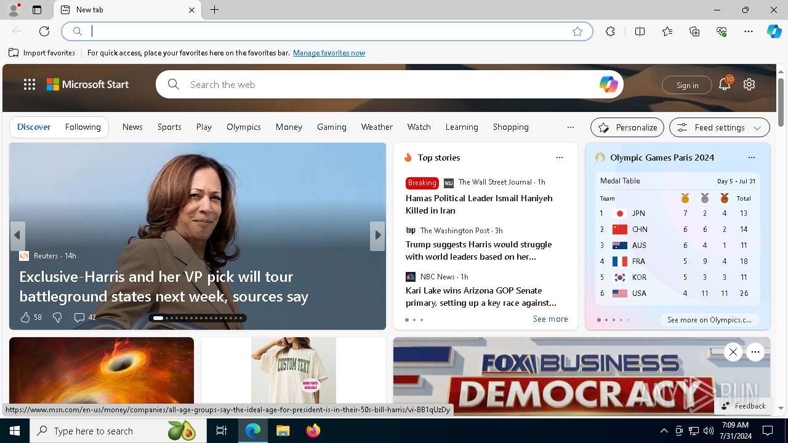This screenshot has height=443, width=788.
Task: Click the Copilot icon in web search box
Action: pyautogui.click(x=608, y=84)
